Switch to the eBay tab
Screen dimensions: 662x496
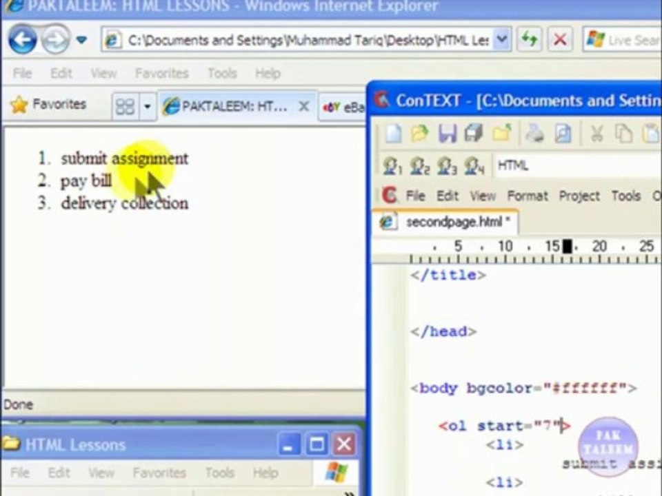click(x=343, y=107)
